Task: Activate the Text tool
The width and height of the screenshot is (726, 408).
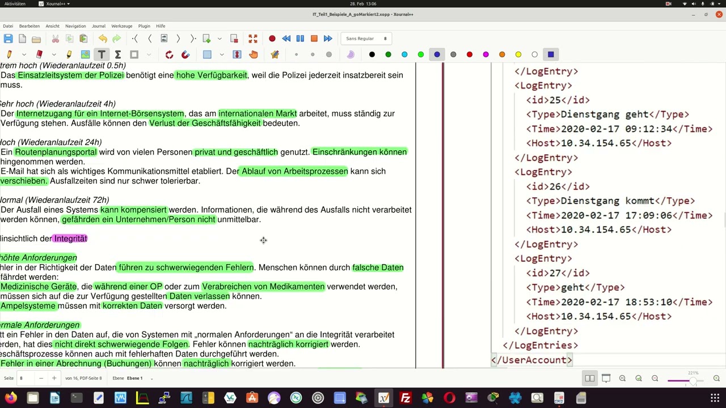Action: pos(102,54)
